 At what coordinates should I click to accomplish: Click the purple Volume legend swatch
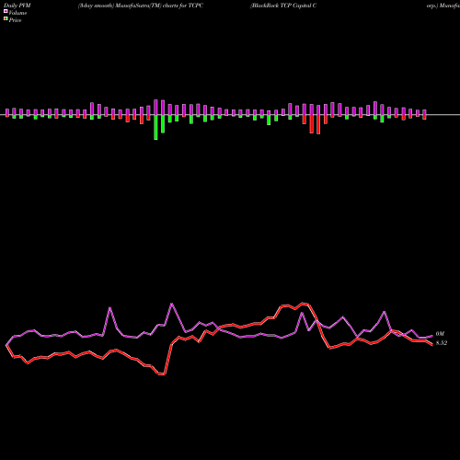6,11
